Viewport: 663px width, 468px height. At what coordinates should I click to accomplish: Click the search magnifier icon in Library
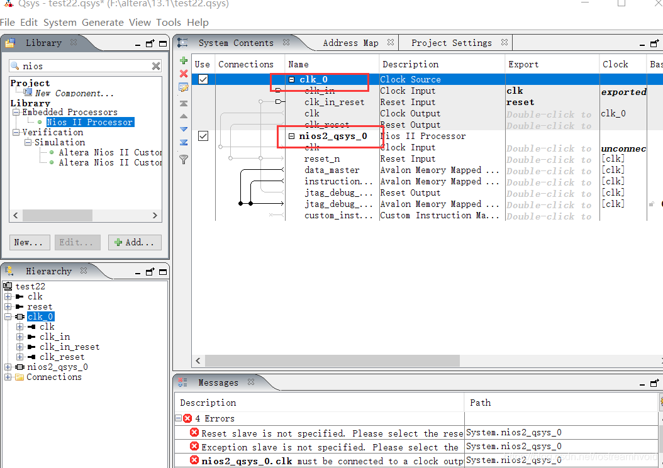15,65
